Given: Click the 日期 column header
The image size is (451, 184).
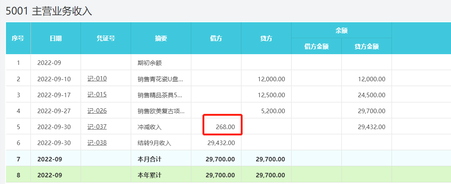Looking at the screenshot, I should pos(56,38).
